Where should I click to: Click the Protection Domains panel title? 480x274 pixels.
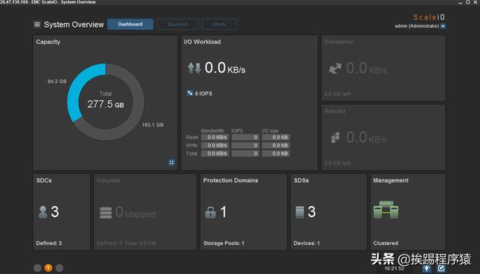(230, 180)
